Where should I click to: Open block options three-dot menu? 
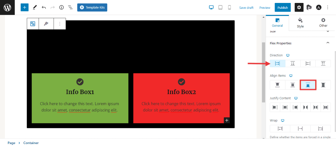click(x=60, y=24)
